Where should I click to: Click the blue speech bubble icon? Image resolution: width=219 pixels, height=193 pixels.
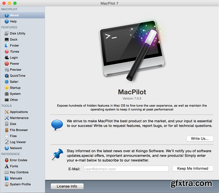(57, 125)
